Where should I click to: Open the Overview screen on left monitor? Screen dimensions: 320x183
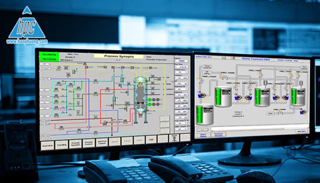click(x=48, y=145)
